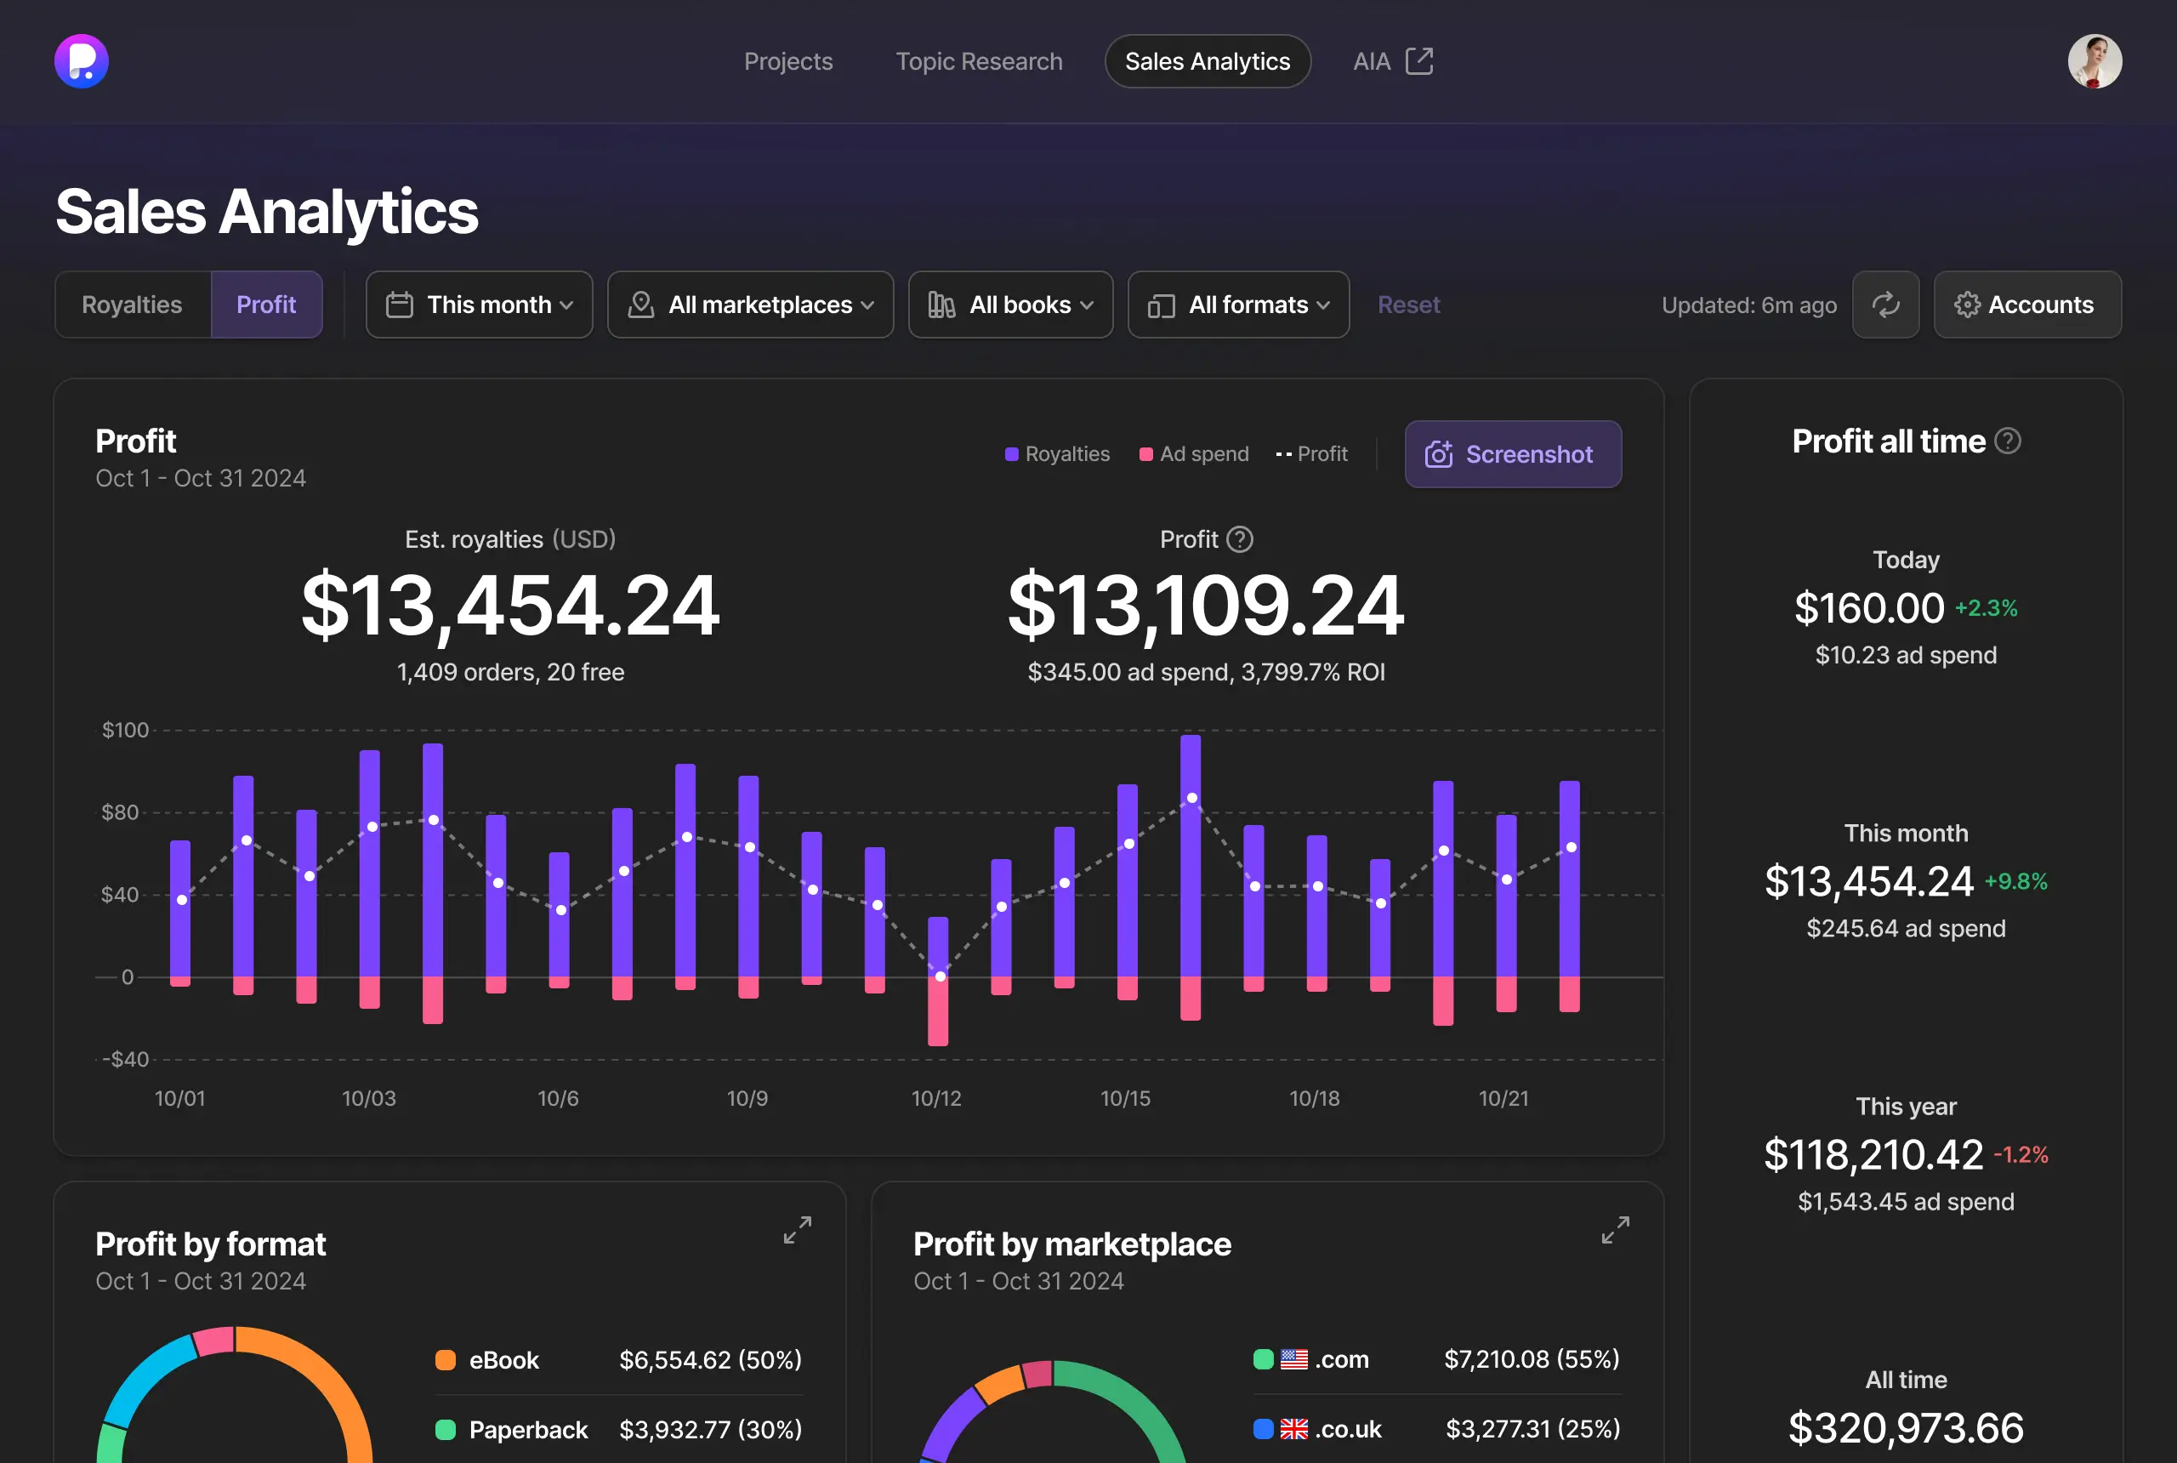This screenshot has height=1463, width=2177.
Task: Open the Accounts settings button
Action: (x=2026, y=305)
